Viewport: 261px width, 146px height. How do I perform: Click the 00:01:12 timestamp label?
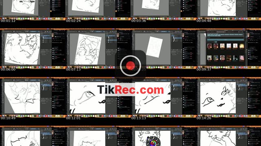pyautogui.click(x=8, y=21)
